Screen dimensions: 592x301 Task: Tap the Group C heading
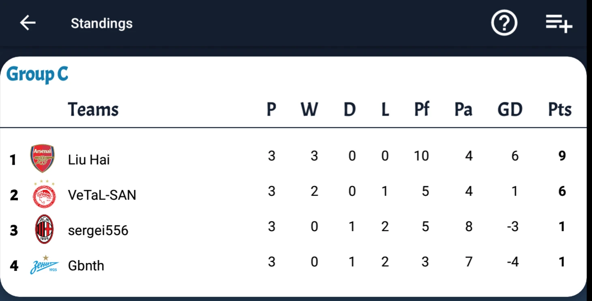pyautogui.click(x=37, y=74)
